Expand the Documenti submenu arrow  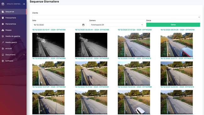coord(24,55)
